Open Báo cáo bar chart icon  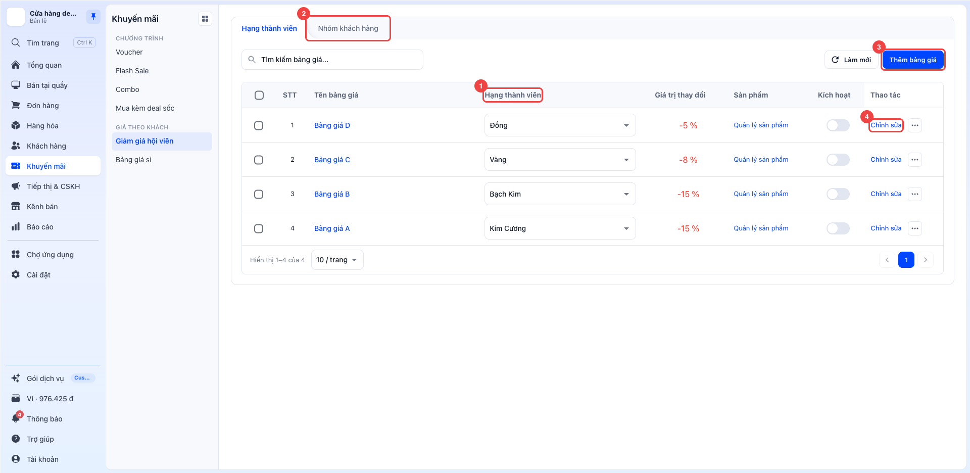16,227
